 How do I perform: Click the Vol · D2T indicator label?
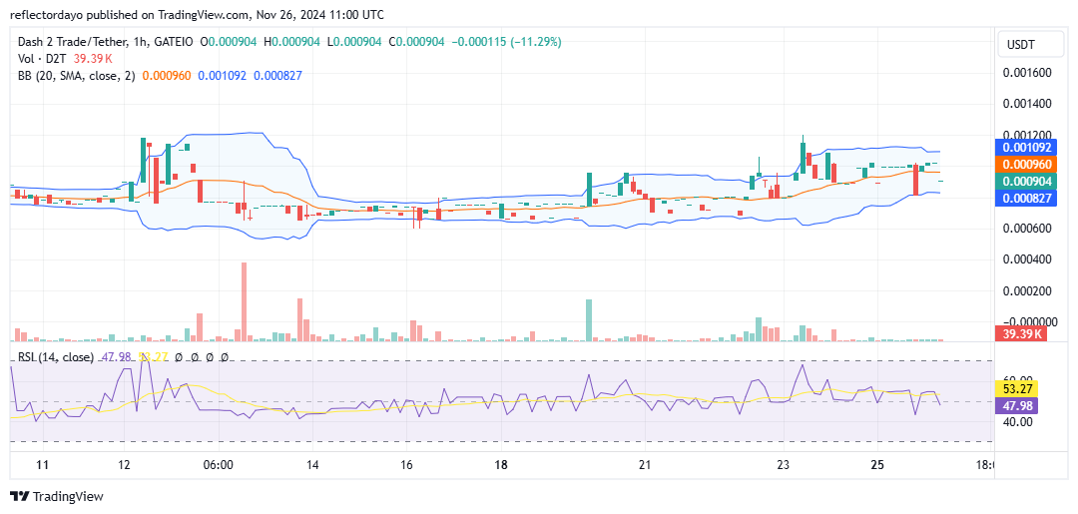pos(42,59)
